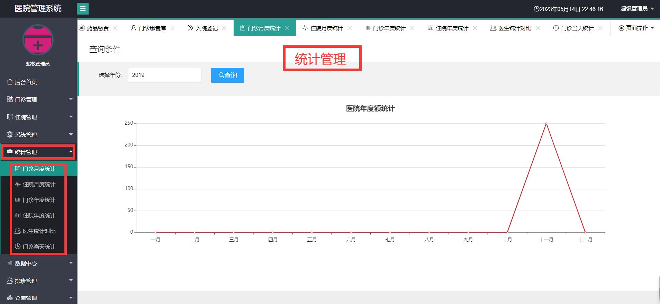Close the 住院月度统计 tab
This screenshot has width=660, height=304.
[x=350, y=28]
